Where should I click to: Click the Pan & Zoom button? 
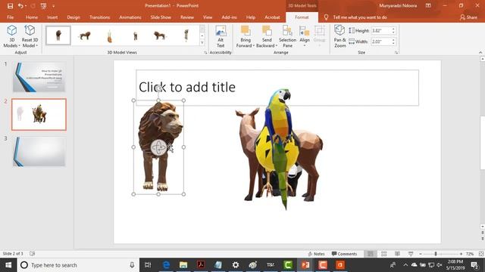pos(339,36)
